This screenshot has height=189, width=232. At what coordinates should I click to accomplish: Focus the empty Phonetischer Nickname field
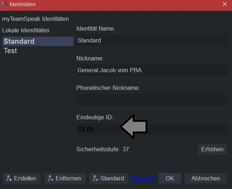pos(152,100)
